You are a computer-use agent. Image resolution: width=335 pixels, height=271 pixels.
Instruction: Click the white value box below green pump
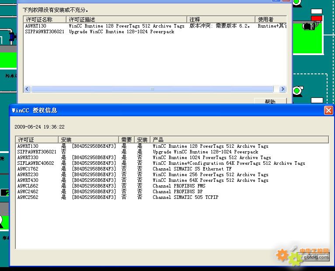pos(317,101)
